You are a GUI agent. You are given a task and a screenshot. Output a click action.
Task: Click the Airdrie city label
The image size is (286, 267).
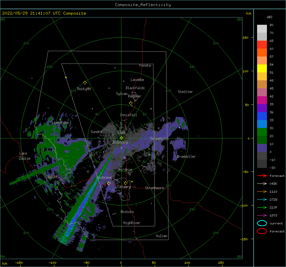click(x=125, y=170)
